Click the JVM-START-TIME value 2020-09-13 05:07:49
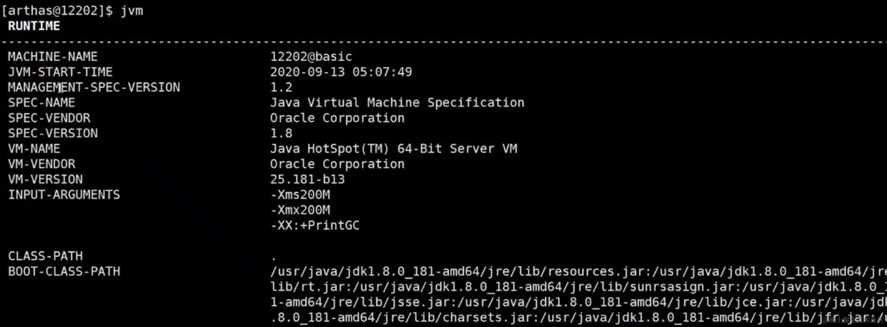This screenshot has width=887, height=327. (341, 72)
